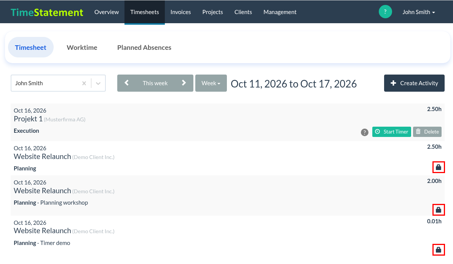
Task: Go to previous week arrow
Action: coord(126,83)
